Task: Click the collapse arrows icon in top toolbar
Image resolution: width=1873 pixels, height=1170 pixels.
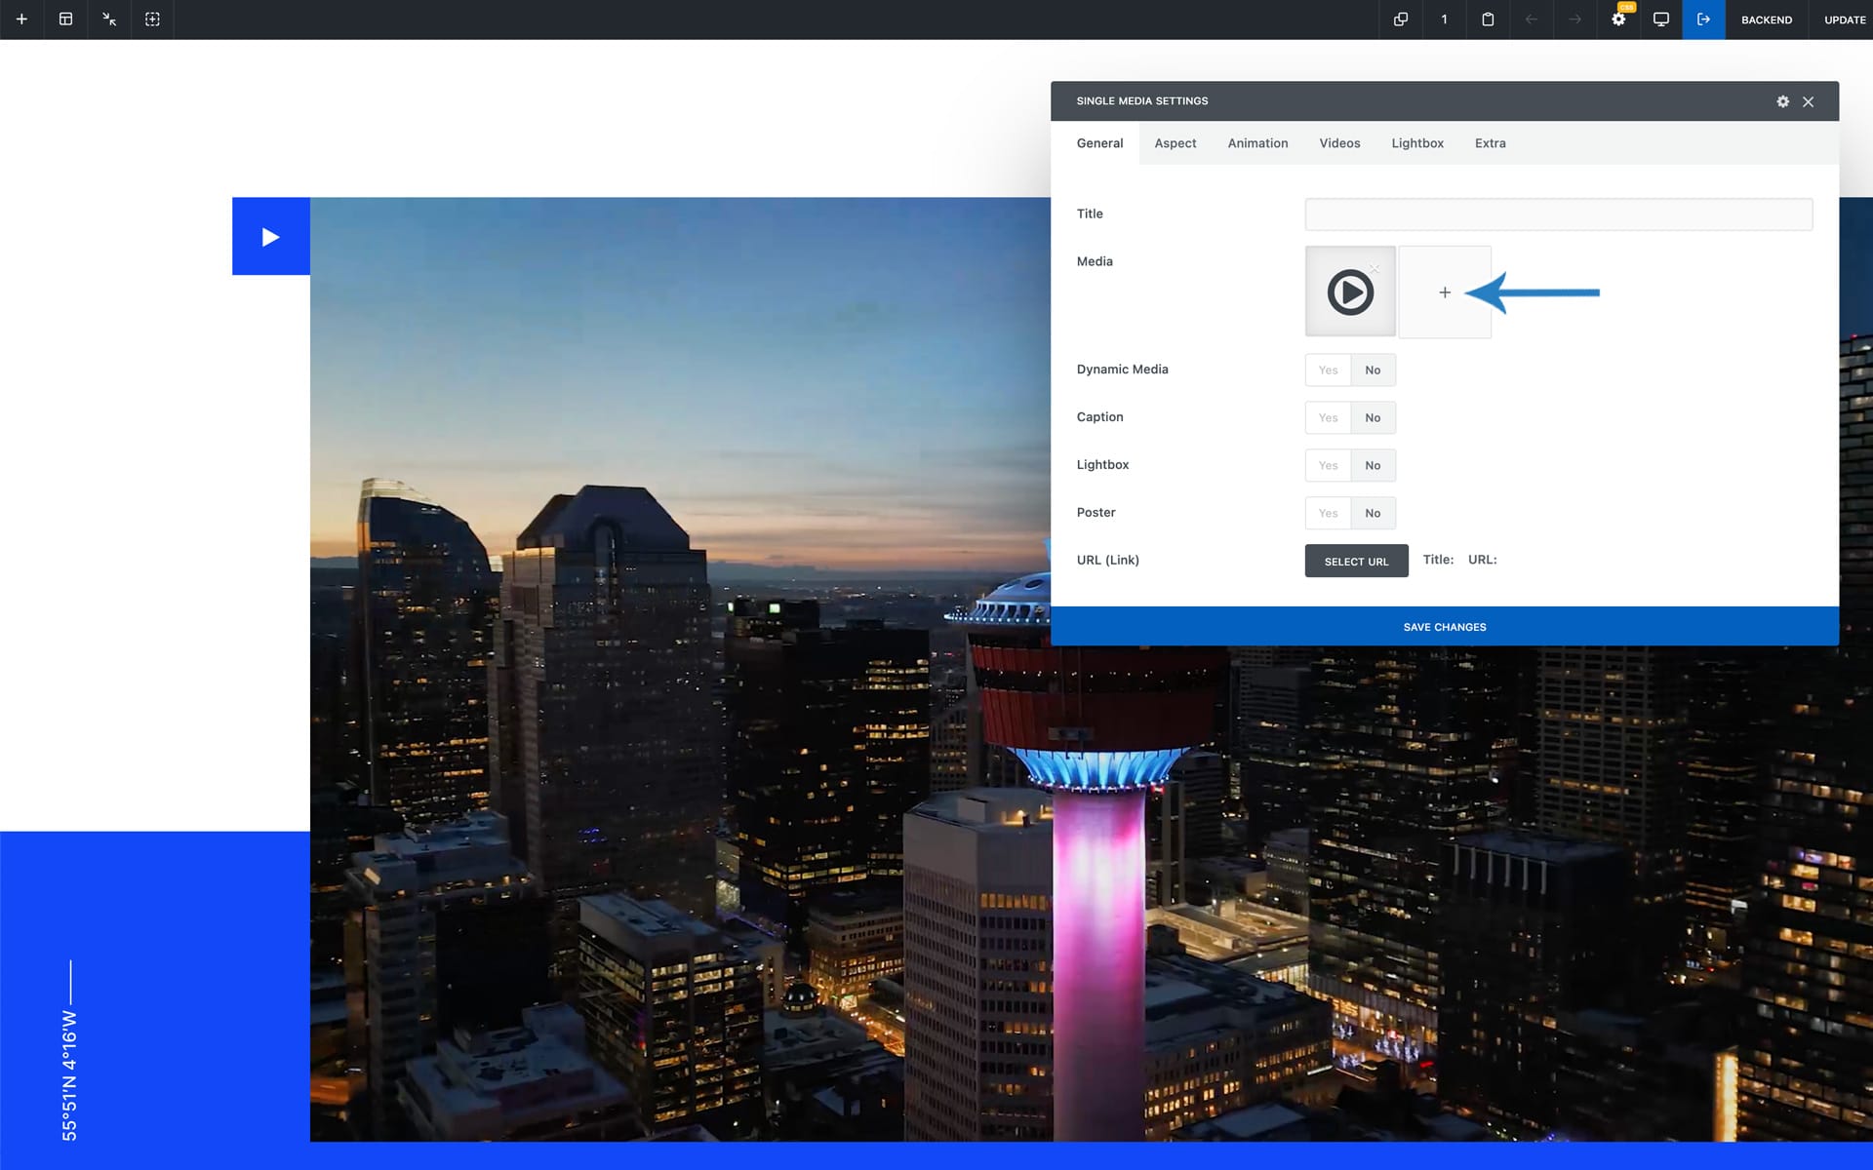Action: point(109,19)
